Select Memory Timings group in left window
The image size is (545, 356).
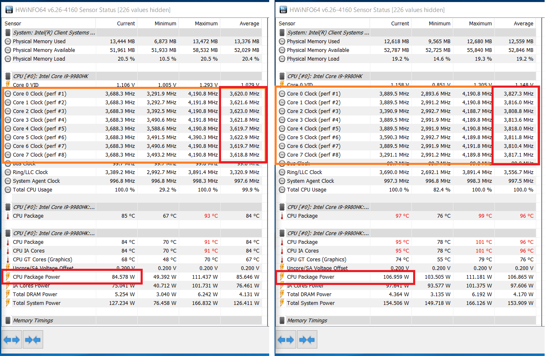click(x=132, y=321)
